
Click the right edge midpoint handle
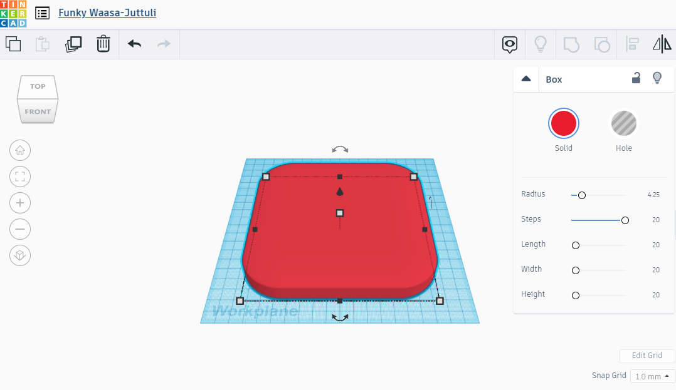pos(425,230)
